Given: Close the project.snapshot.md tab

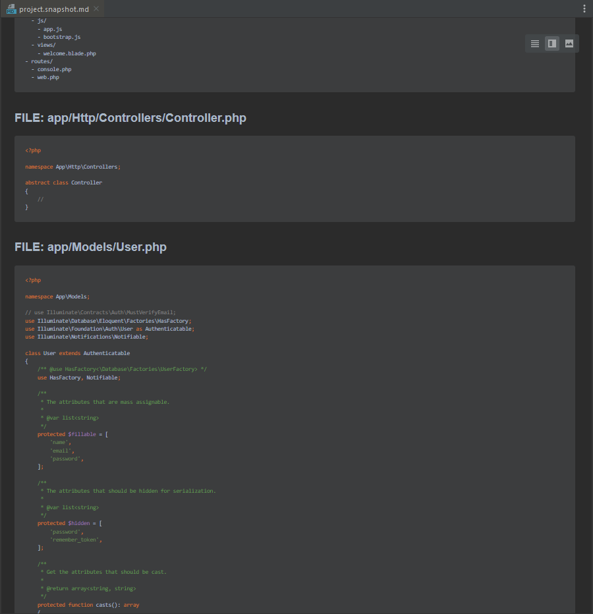Looking at the screenshot, I should click(95, 9).
